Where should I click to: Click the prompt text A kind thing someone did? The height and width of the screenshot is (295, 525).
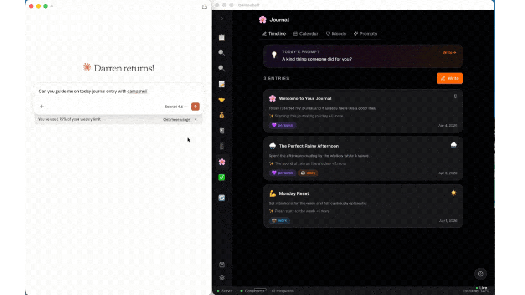(317, 59)
